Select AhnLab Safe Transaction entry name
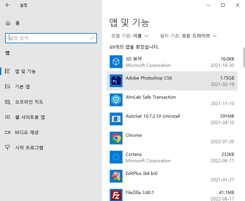This screenshot has width=245, height=201. pos(151,97)
